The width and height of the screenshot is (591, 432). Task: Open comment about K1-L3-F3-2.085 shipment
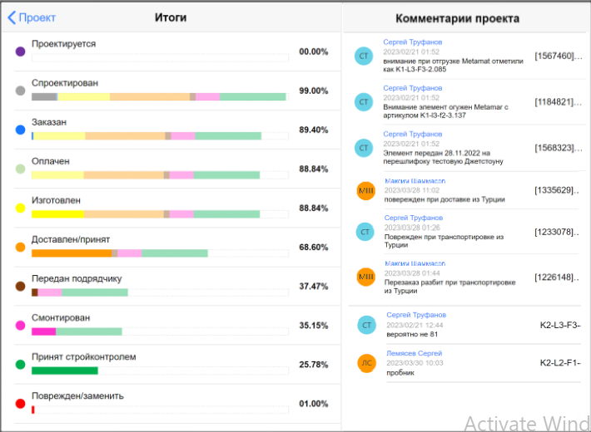click(453, 65)
